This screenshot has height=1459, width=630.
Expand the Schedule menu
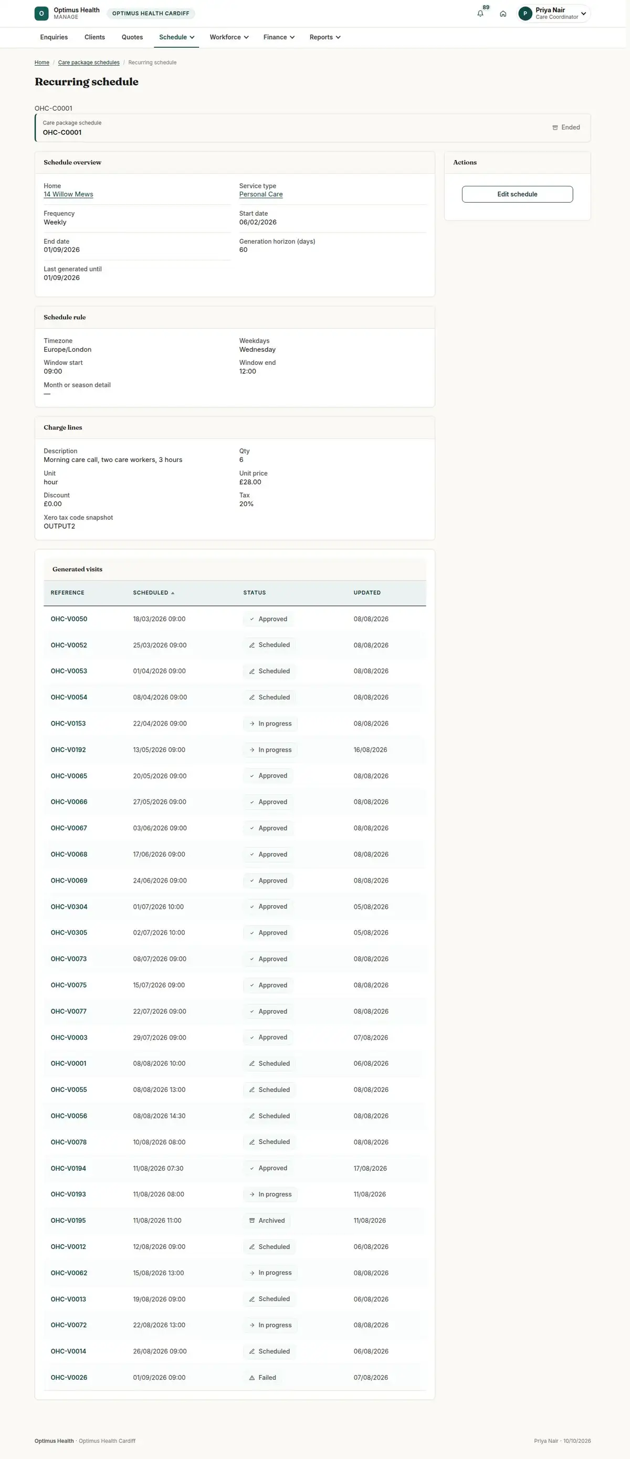pos(176,37)
